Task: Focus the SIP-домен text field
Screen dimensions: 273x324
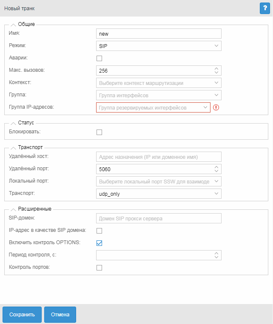Action: [x=159, y=219]
